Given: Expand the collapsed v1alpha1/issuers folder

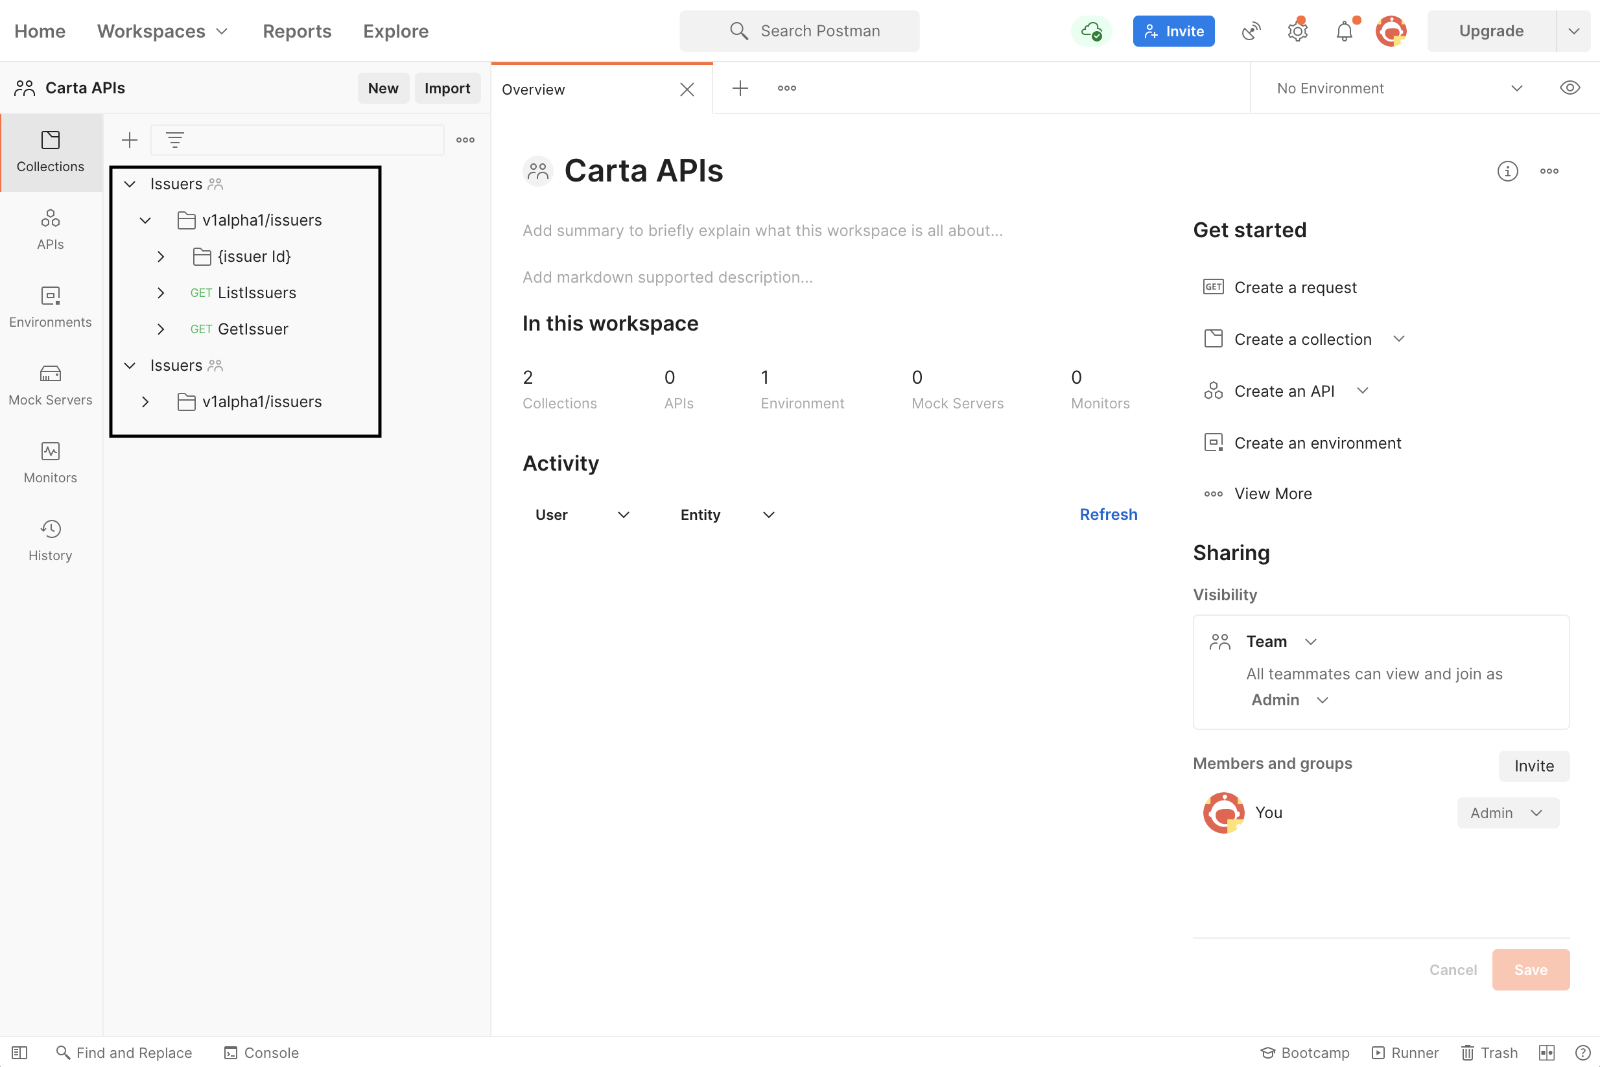Looking at the screenshot, I should click(145, 401).
